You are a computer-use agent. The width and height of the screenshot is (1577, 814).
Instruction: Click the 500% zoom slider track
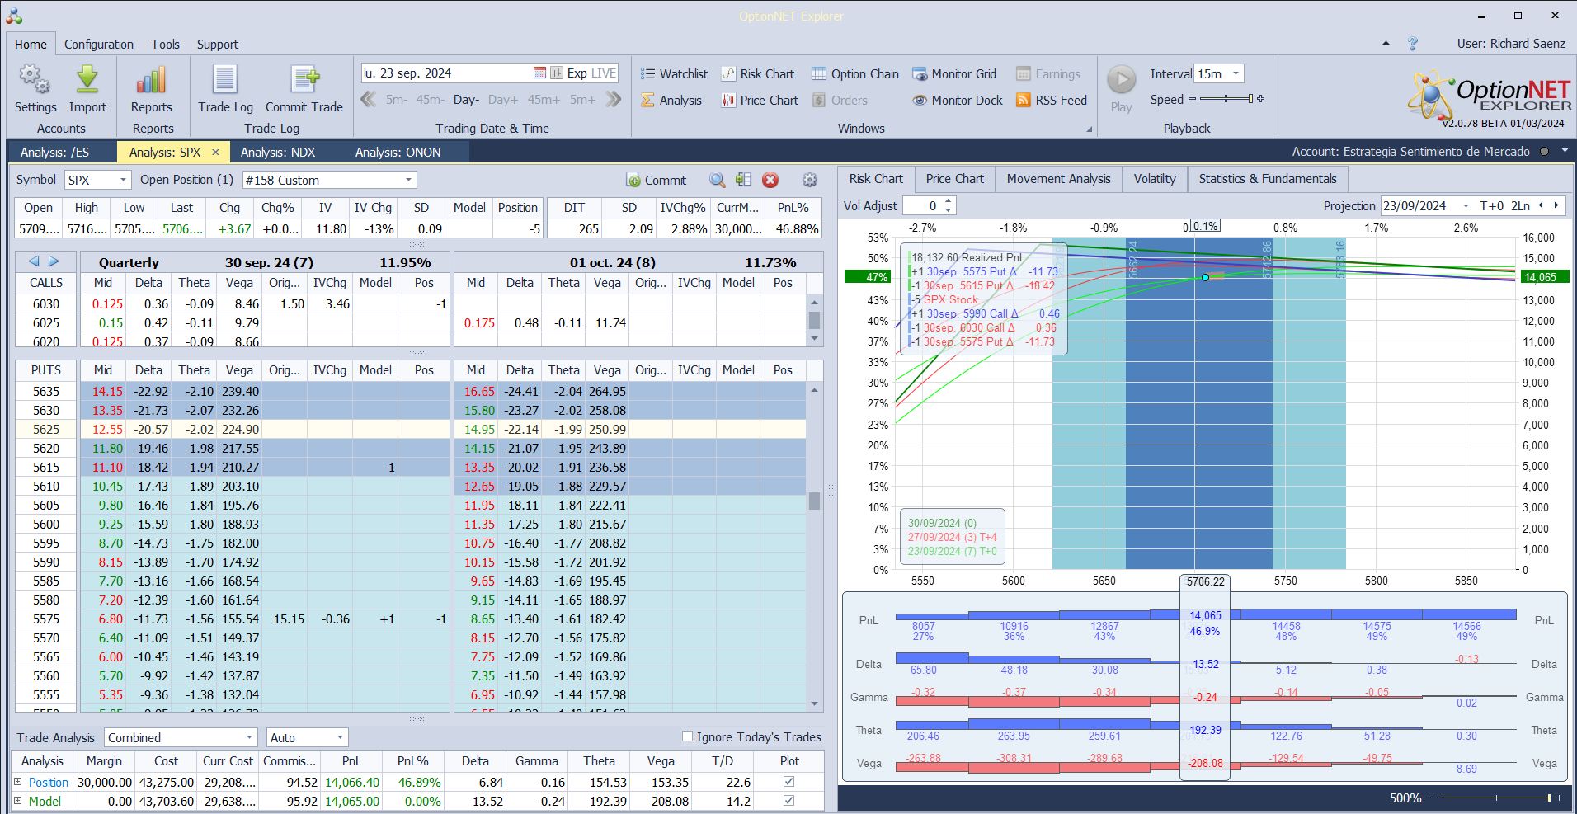[1496, 798]
